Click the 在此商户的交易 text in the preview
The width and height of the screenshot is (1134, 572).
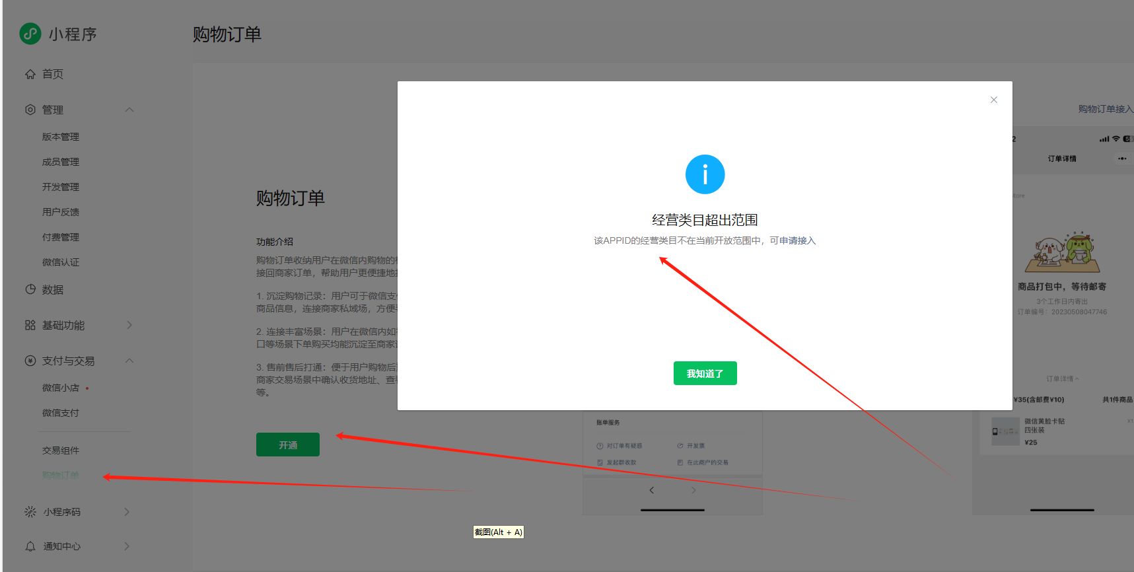(x=707, y=462)
